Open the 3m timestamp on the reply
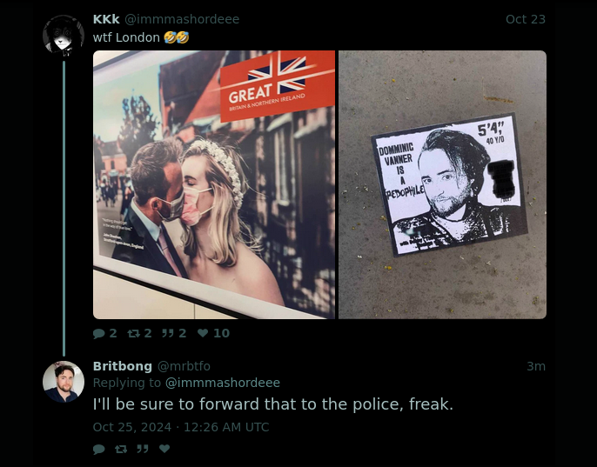The width and height of the screenshot is (597, 467). [536, 366]
